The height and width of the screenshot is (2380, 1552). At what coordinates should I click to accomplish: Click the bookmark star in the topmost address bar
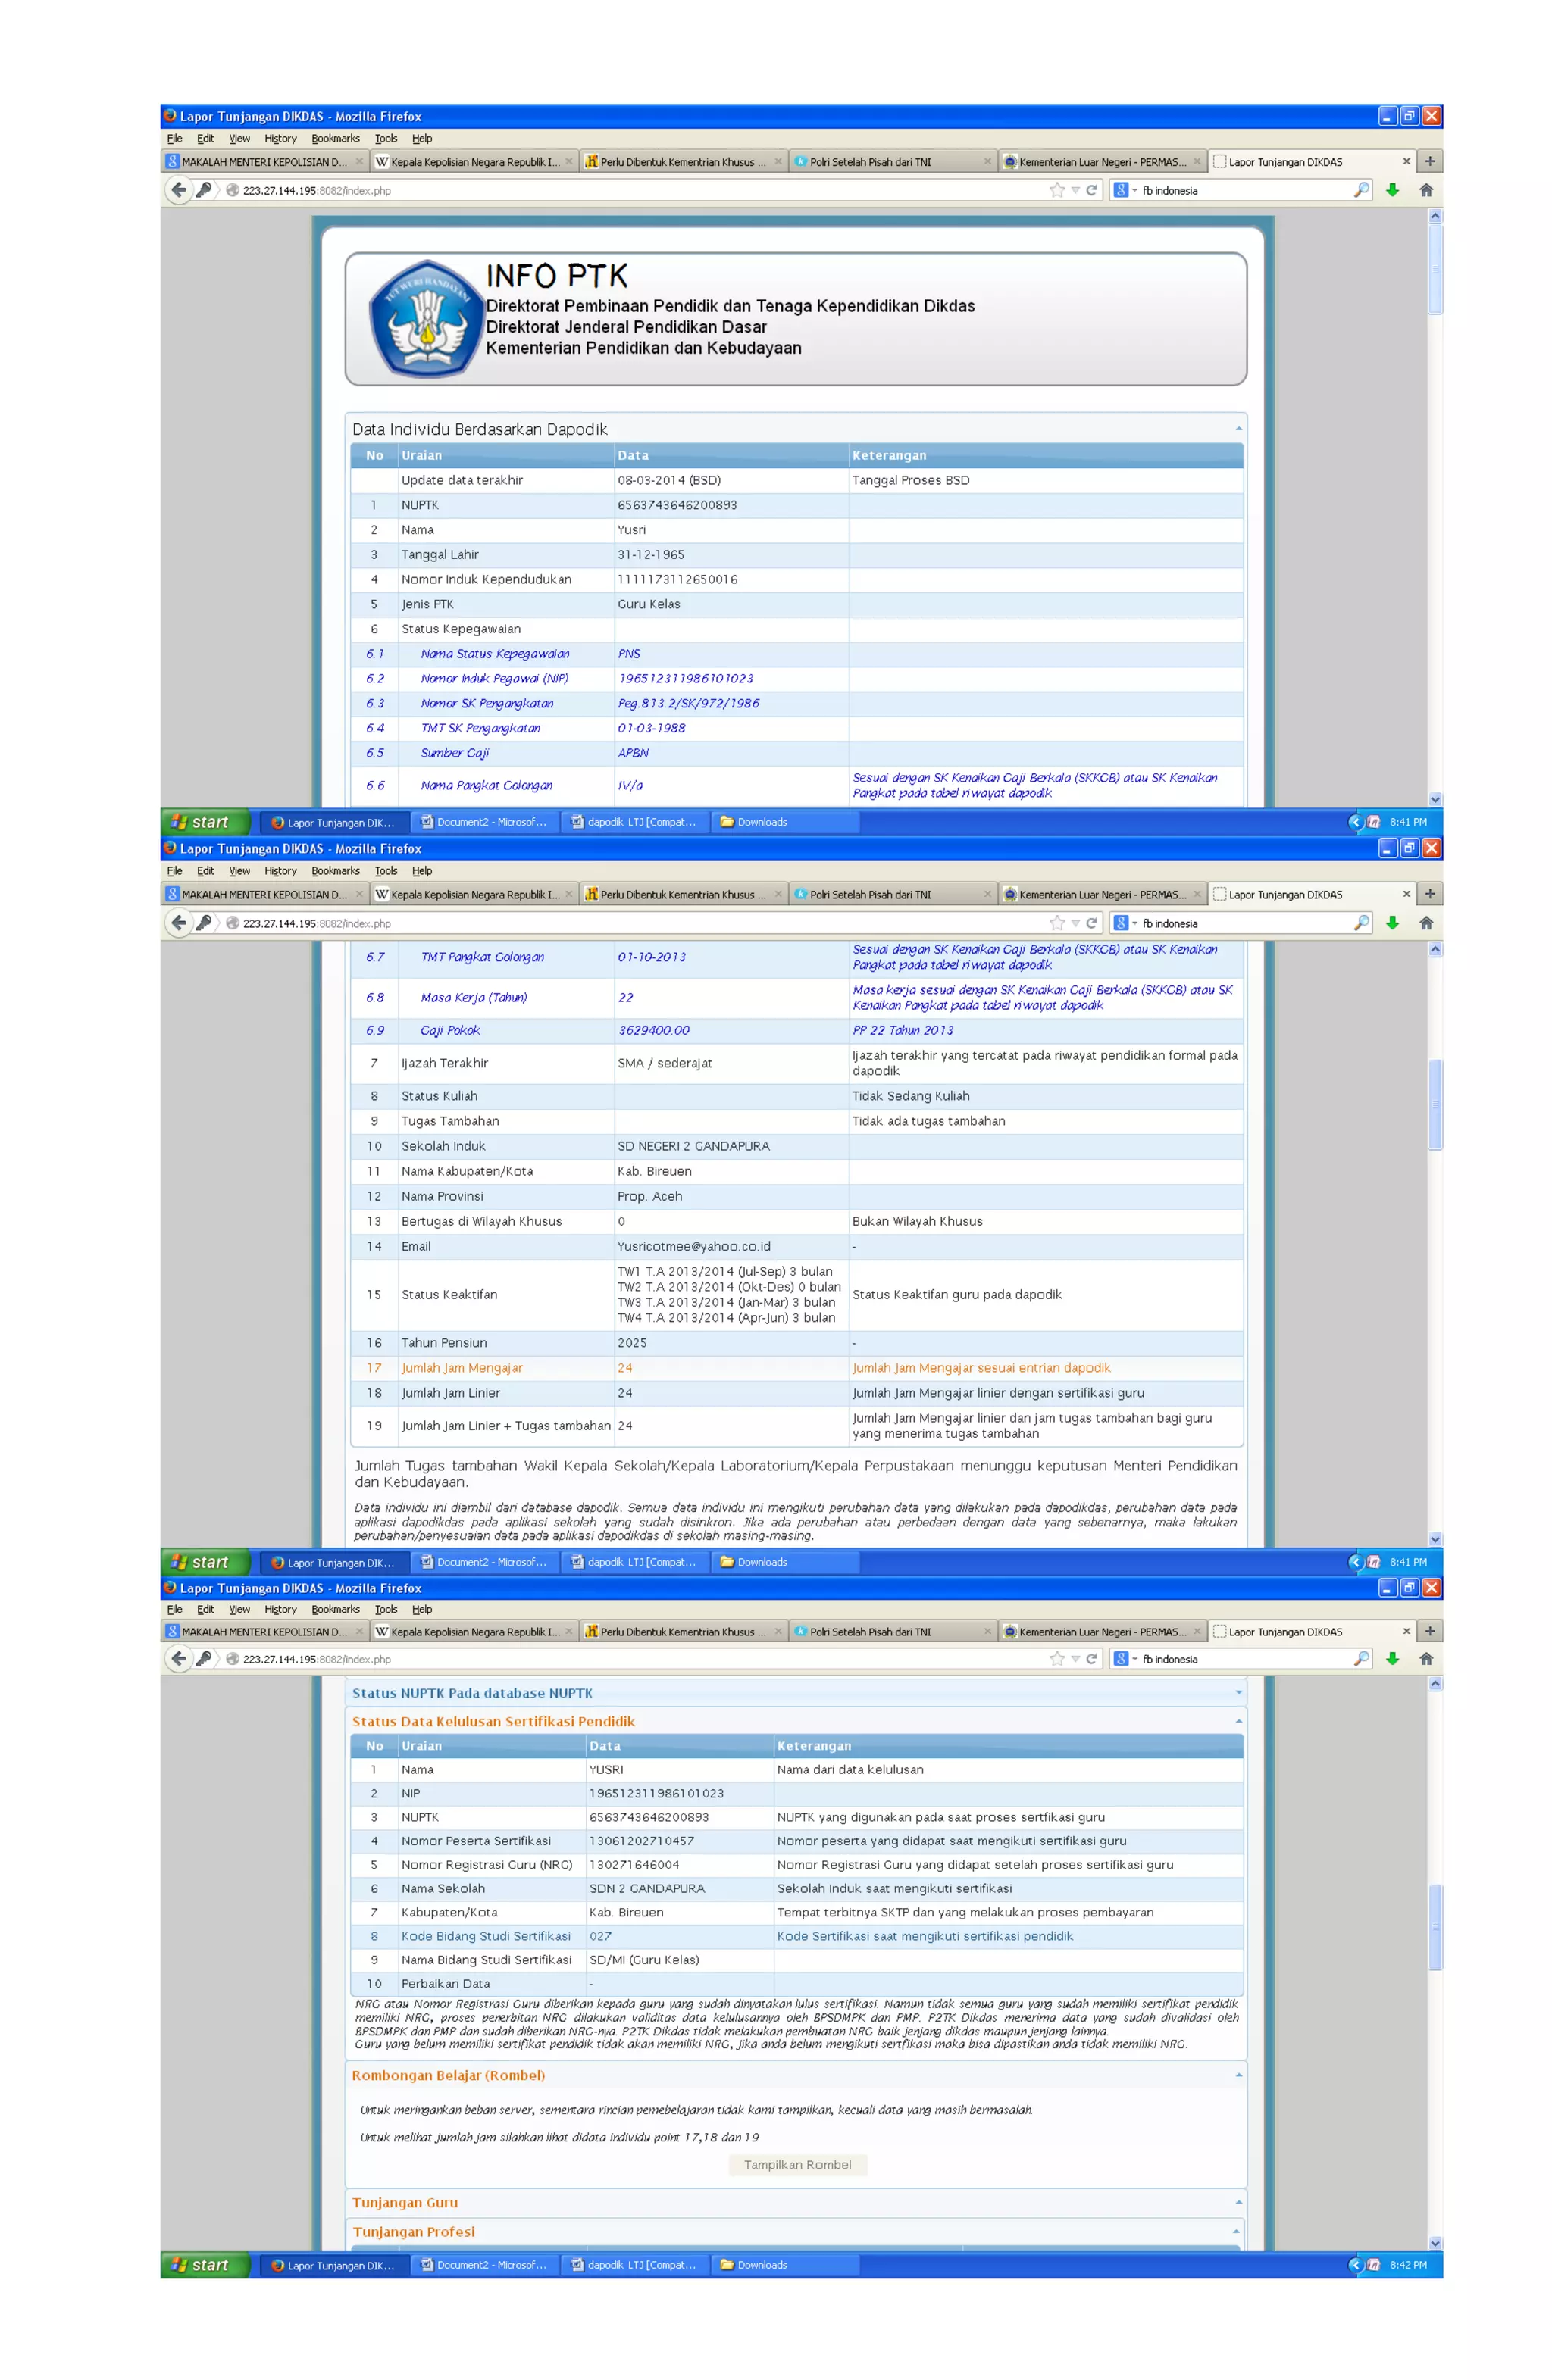[x=1056, y=190]
